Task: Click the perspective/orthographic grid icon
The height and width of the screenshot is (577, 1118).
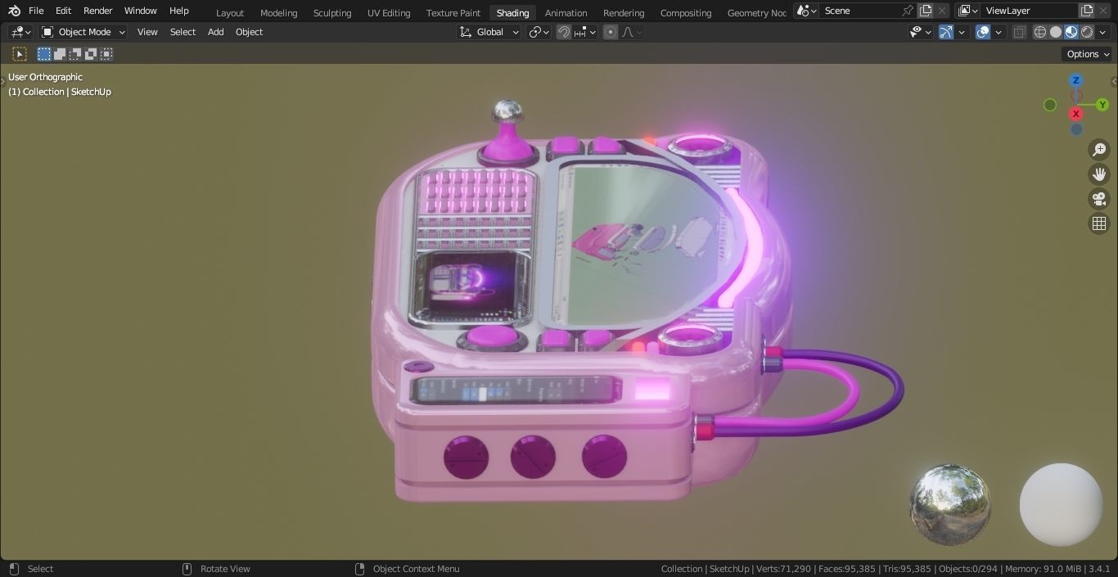Action: click(x=1099, y=223)
